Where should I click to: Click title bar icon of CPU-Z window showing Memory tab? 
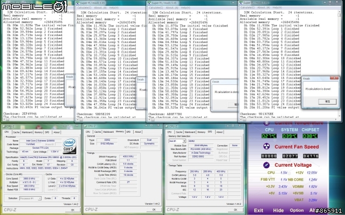point(85,126)
